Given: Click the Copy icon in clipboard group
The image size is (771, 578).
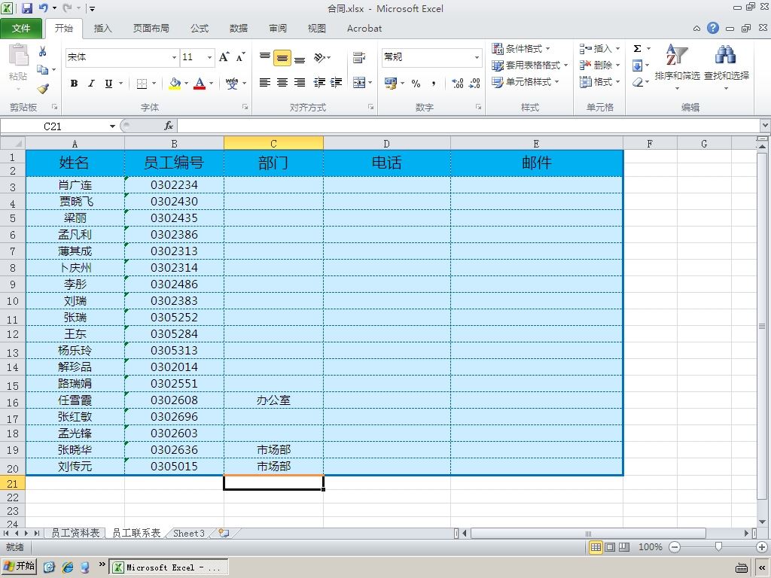Looking at the screenshot, I should coord(43,70).
